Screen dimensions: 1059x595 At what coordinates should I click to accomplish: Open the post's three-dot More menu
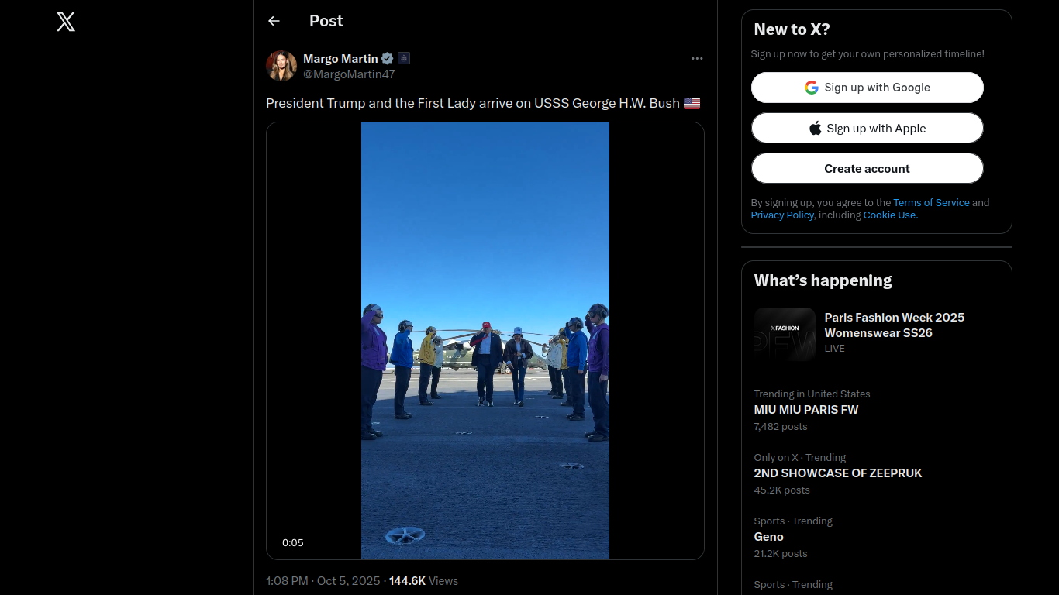(697, 58)
